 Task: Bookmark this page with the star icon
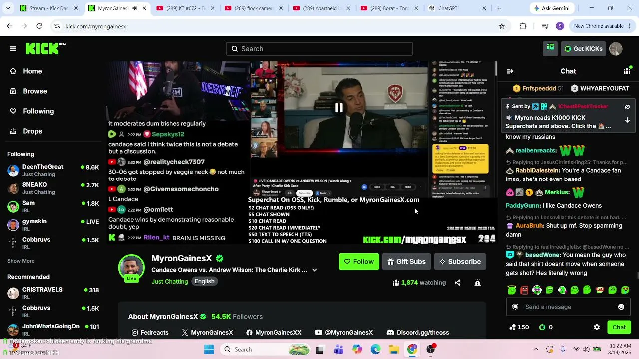tap(502, 26)
